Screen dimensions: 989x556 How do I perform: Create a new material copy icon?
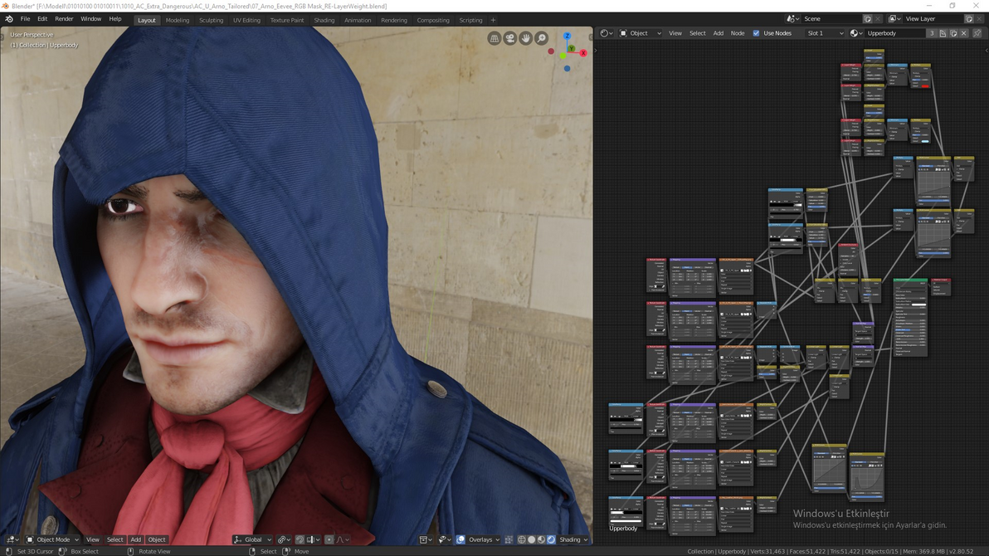tap(953, 33)
